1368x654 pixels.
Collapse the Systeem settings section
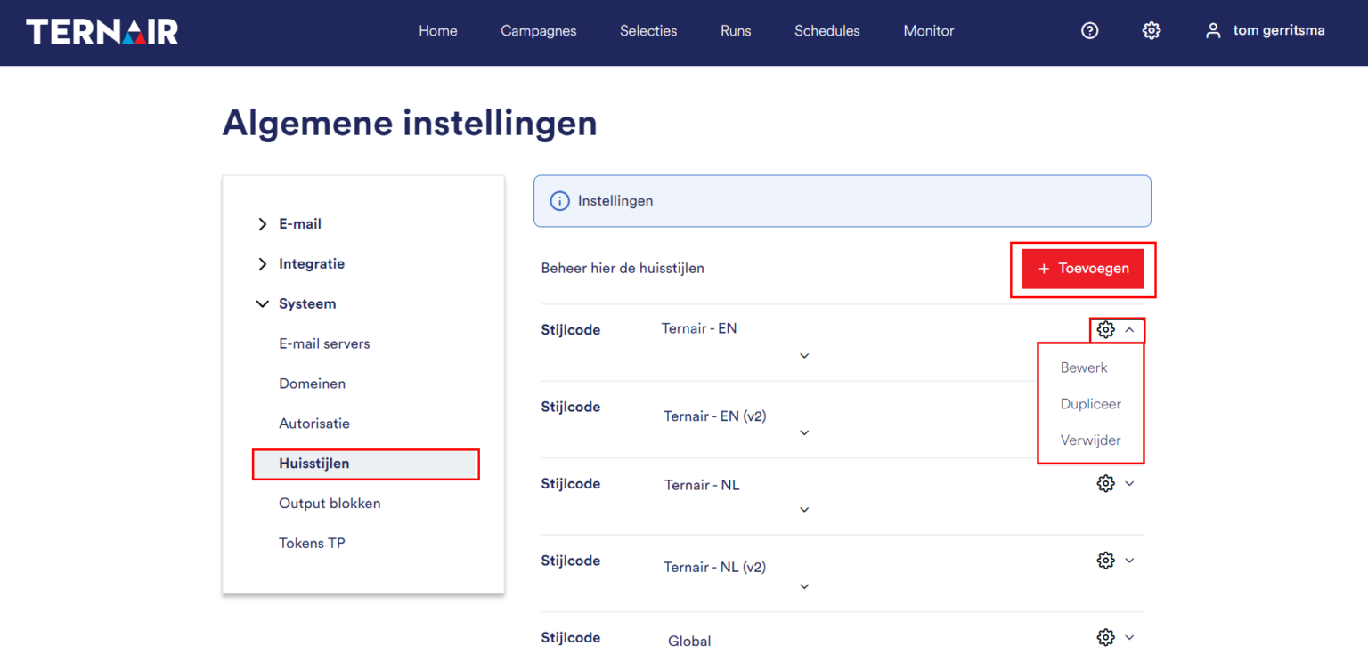(262, 304)
